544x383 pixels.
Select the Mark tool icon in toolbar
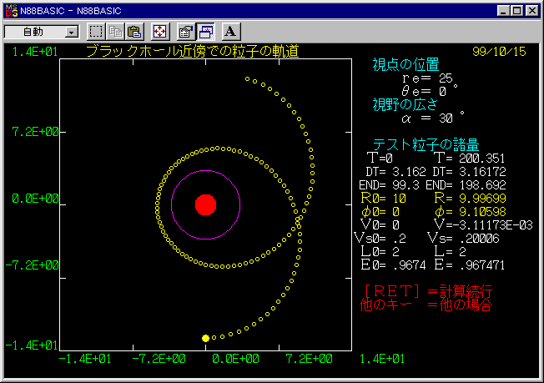point(96,32)
